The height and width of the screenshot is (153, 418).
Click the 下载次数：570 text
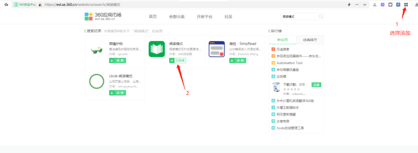(x=294, y=85)
